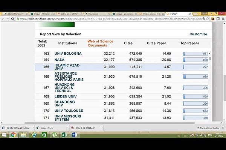Click the orange extension icon beside the bookmark star
The width and height of the screenshot is (226, 150).
pyautogui.click(x=213, y=19)
